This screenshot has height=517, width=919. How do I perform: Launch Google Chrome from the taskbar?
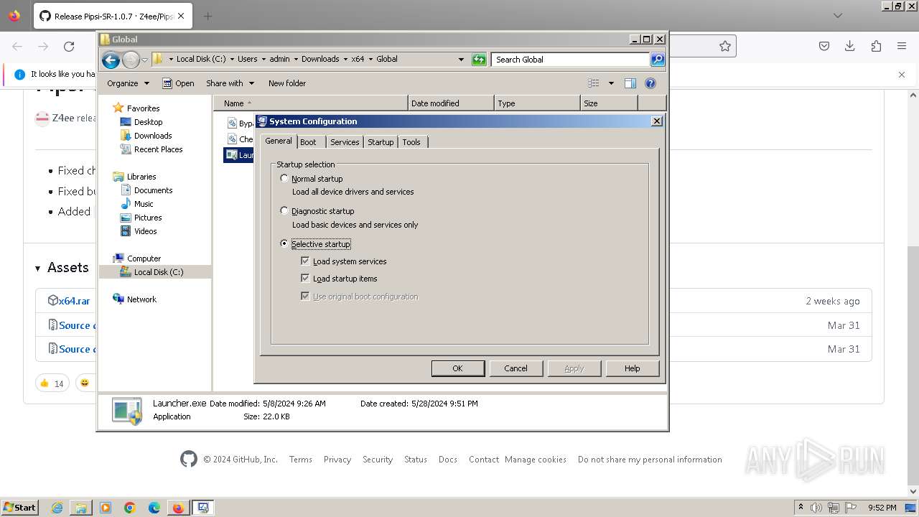pyautogui.click(x=130, y=508)
